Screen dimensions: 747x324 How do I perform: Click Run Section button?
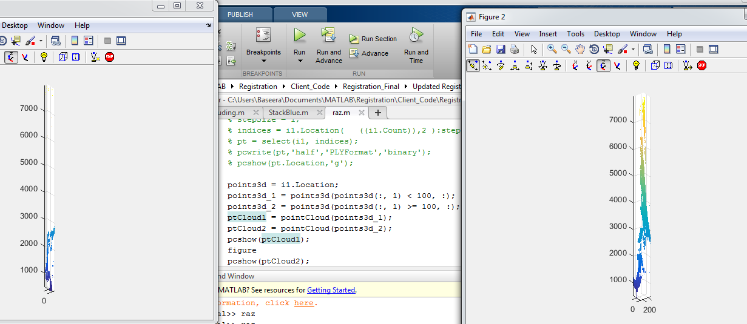pos(373,39)
